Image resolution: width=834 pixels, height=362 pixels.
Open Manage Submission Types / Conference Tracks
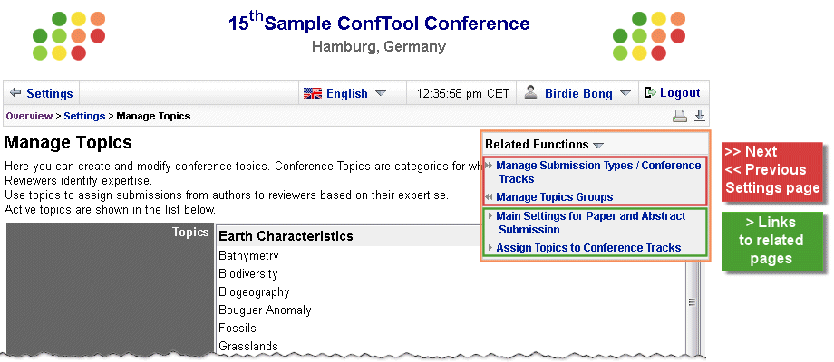pos(598,172)
